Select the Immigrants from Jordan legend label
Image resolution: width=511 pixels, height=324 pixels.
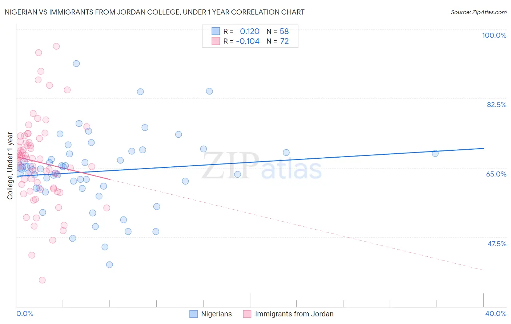point(294,314)
